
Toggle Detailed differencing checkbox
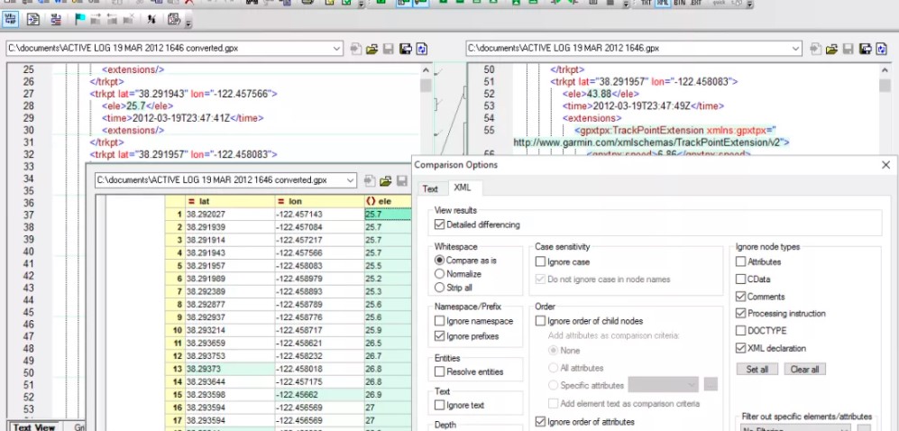440,225
